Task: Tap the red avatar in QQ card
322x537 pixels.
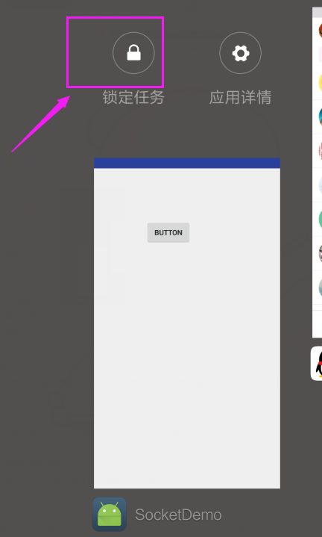Action: click(x=321, y=151)
